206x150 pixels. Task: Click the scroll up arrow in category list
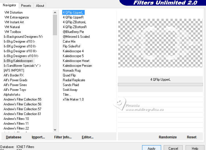55,13
